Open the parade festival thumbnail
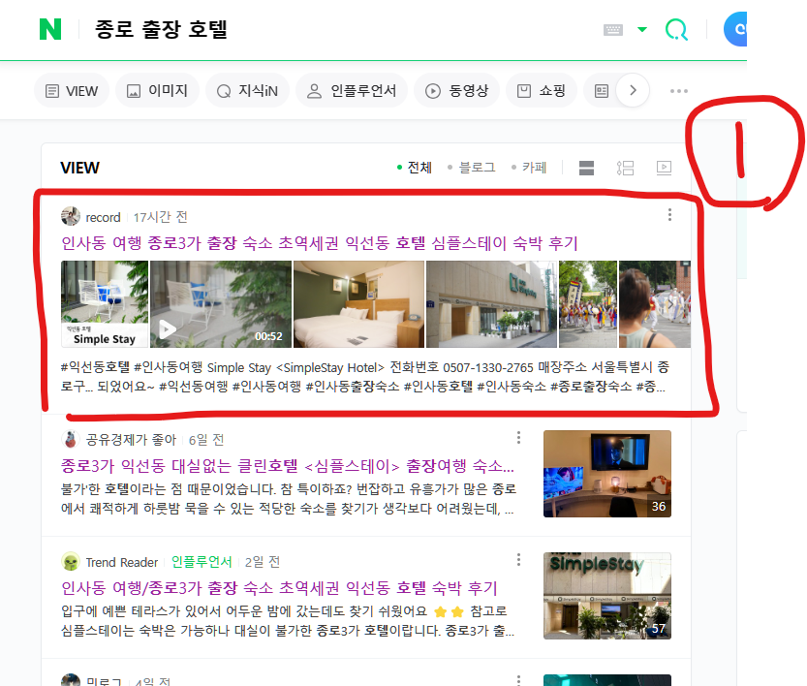807x686 pixels. click(588, 304)
